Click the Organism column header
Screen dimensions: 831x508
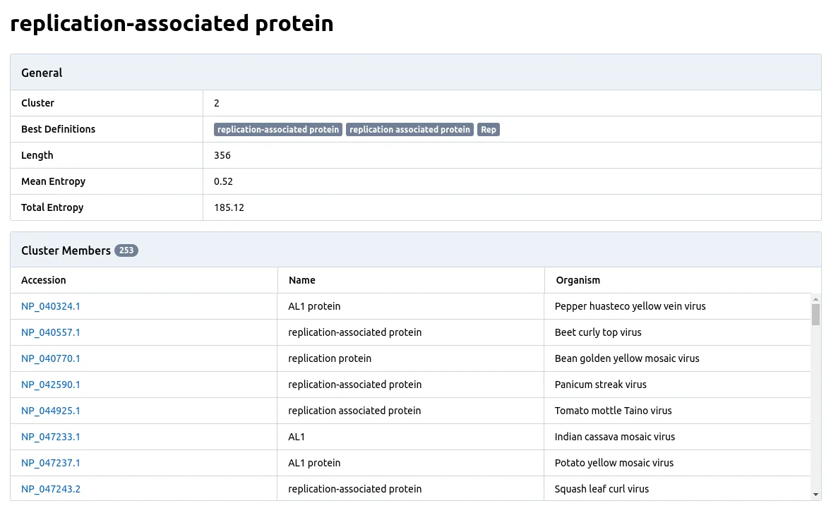578,280
